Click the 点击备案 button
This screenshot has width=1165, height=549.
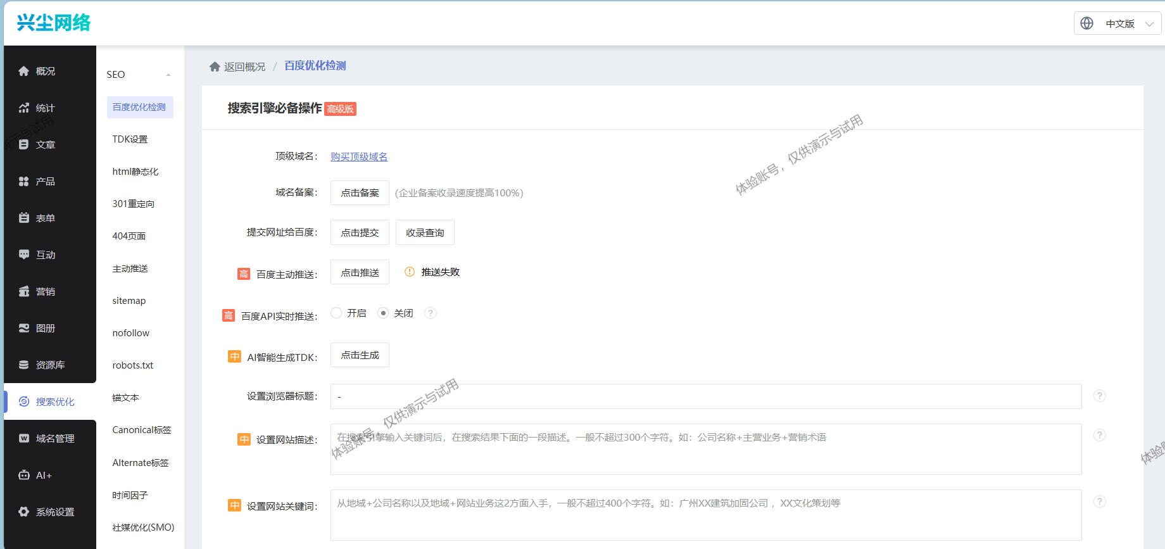click(360, 192)
